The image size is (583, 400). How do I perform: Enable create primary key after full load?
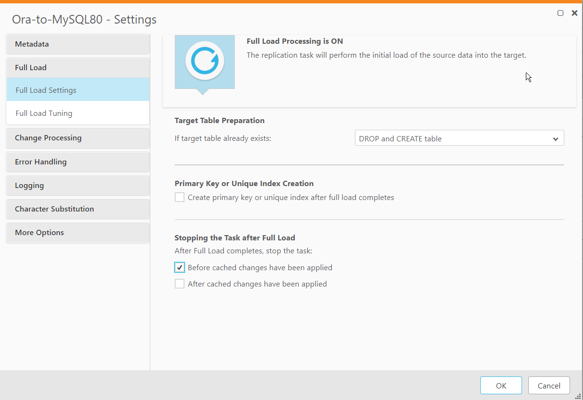coord(180,197)
